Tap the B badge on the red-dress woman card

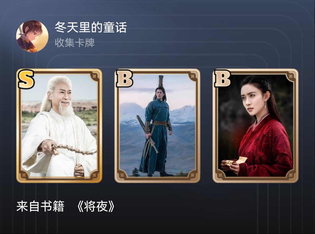222,78
